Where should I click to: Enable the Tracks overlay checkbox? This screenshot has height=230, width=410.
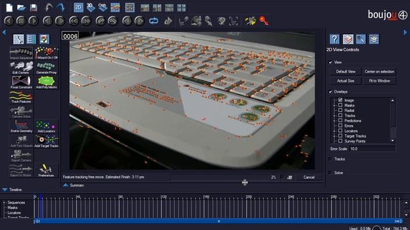click(x=340, y=115)
